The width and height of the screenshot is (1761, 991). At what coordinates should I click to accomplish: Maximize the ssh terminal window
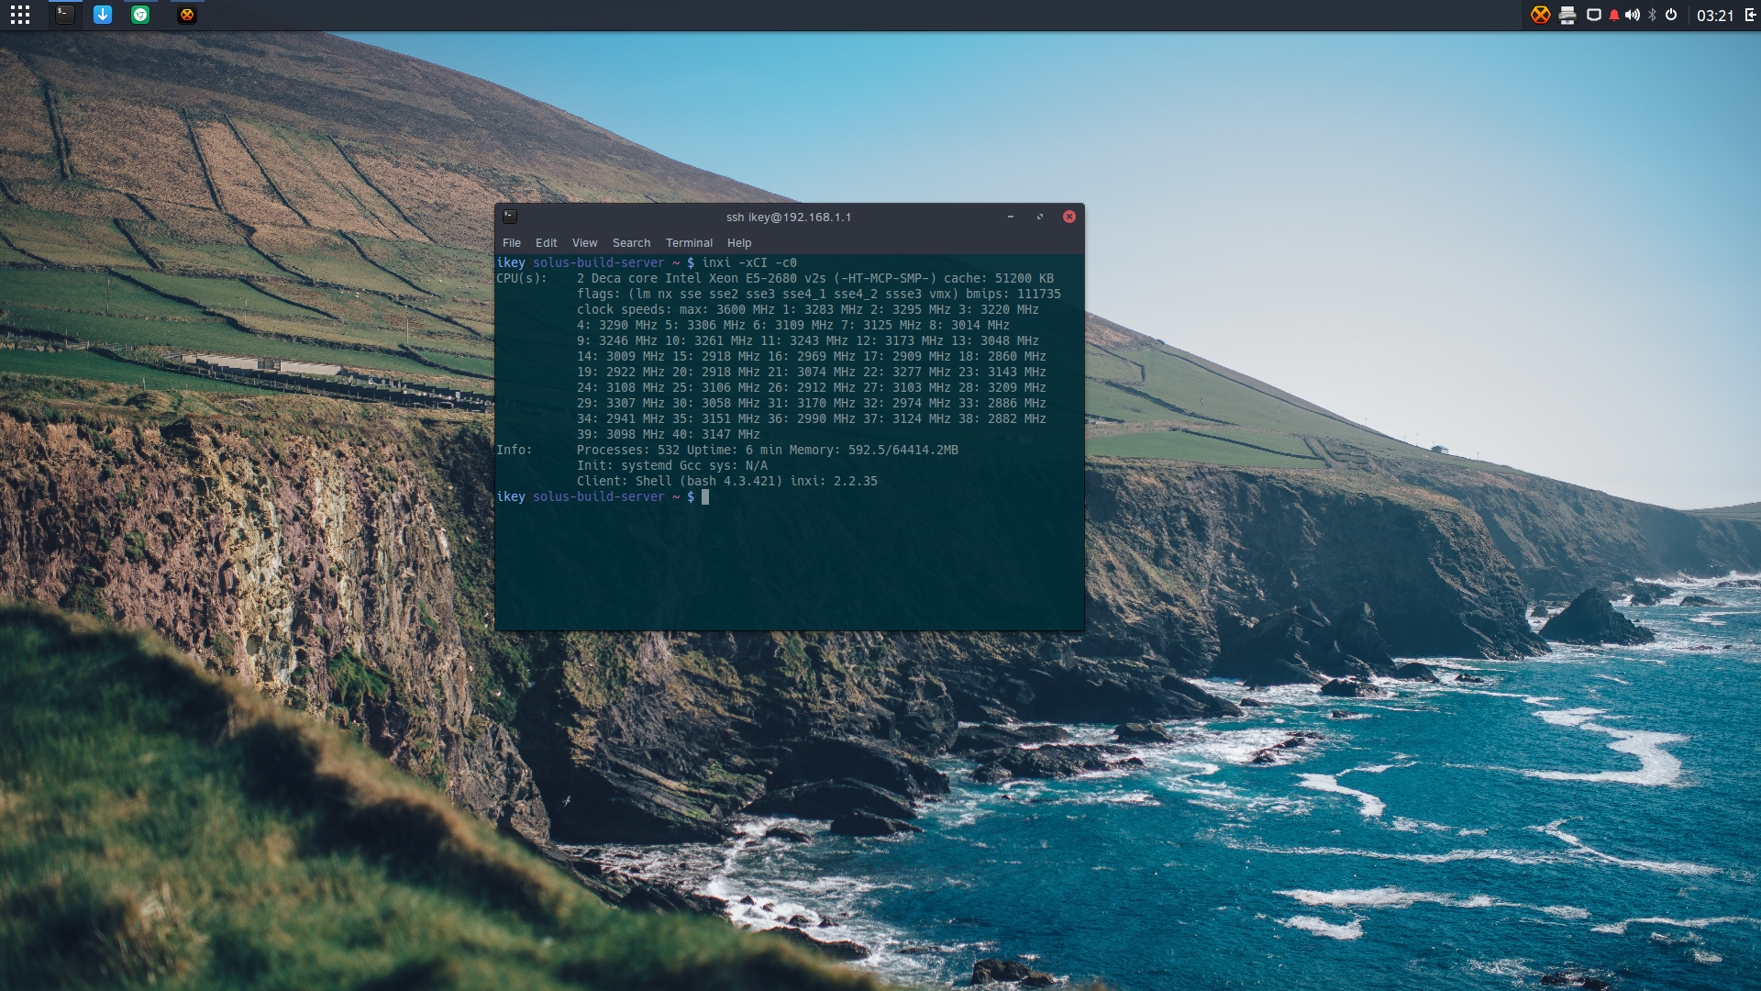(1040, 217)
